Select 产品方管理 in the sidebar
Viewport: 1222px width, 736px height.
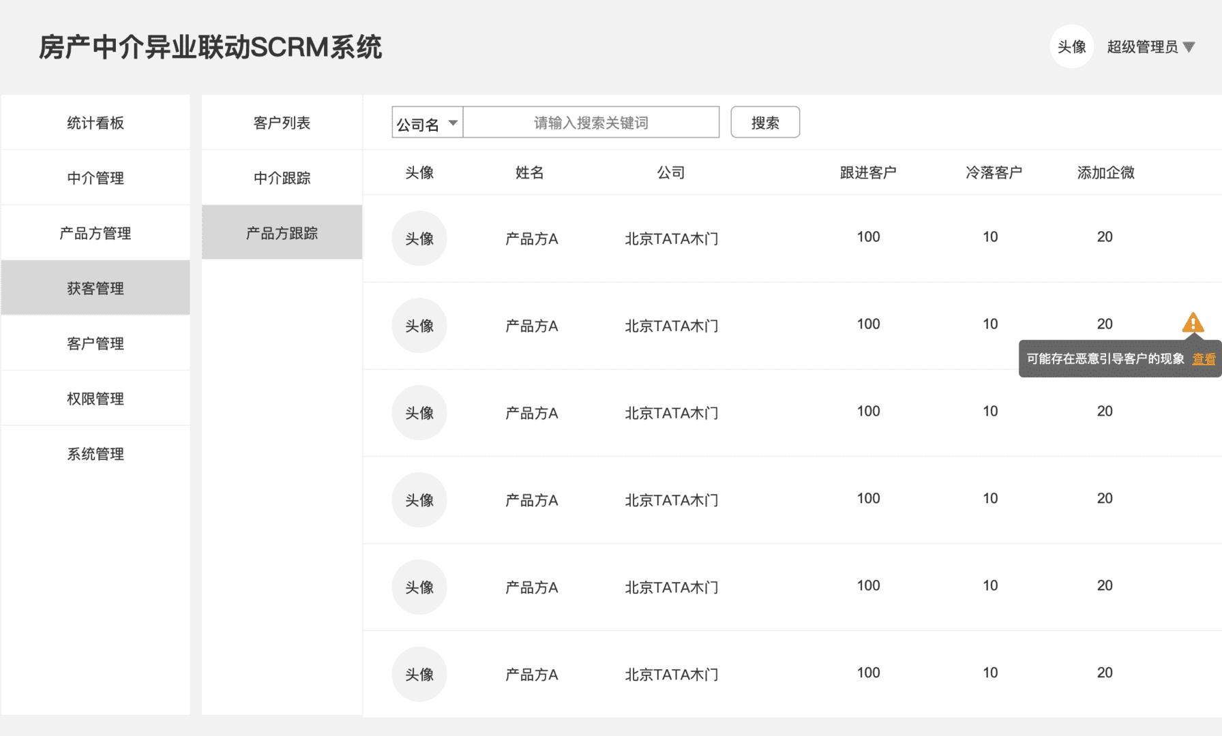point(95,233)
